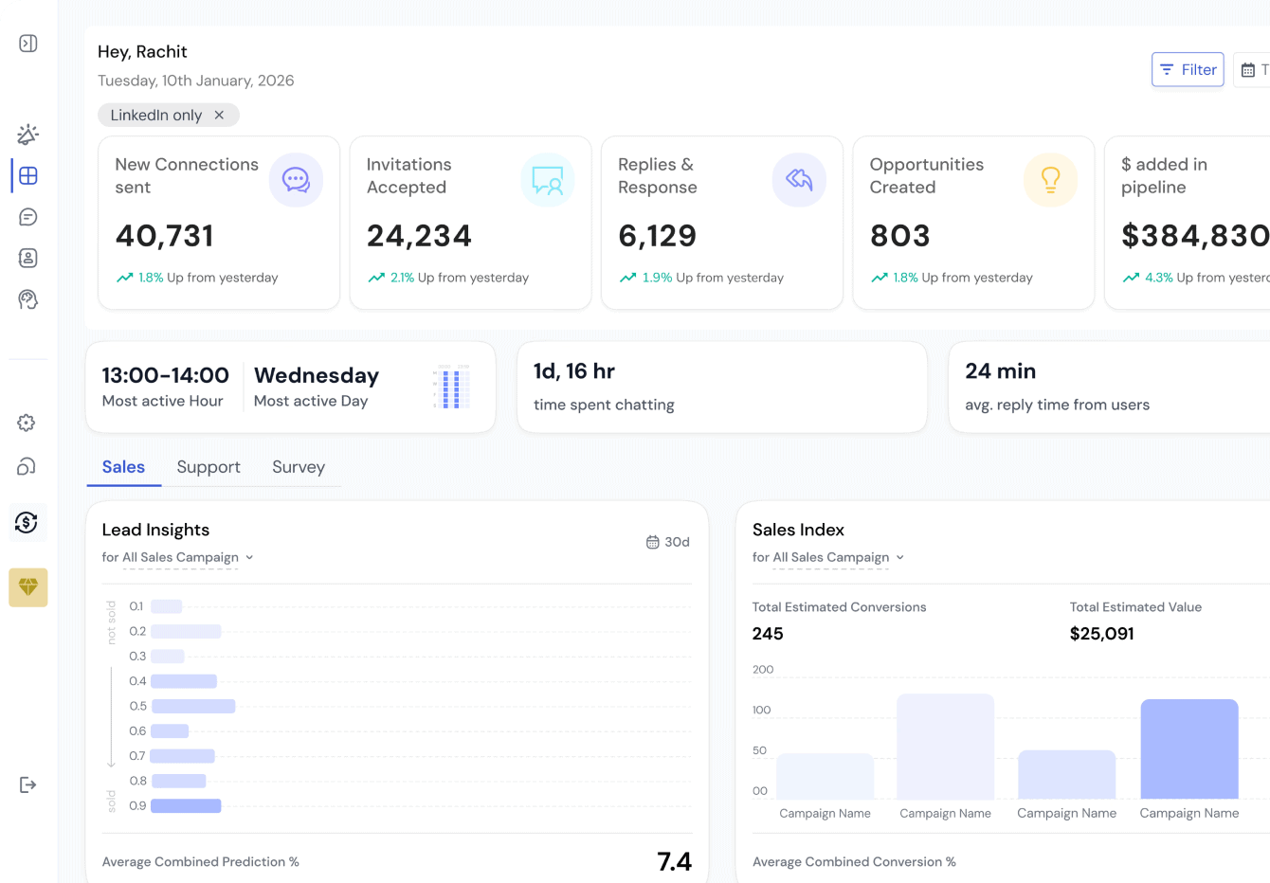Open the 30d date range selector

pyautogui.click(x=667, y=541)
